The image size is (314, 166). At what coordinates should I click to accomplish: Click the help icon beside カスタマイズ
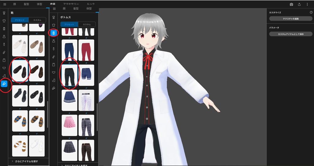311,12
